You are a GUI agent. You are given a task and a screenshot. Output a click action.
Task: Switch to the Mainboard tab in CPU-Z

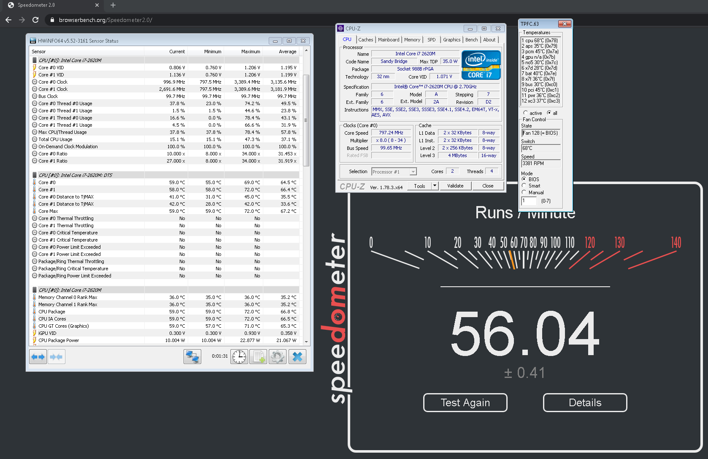pyautogui.click(x=389, y=40)
